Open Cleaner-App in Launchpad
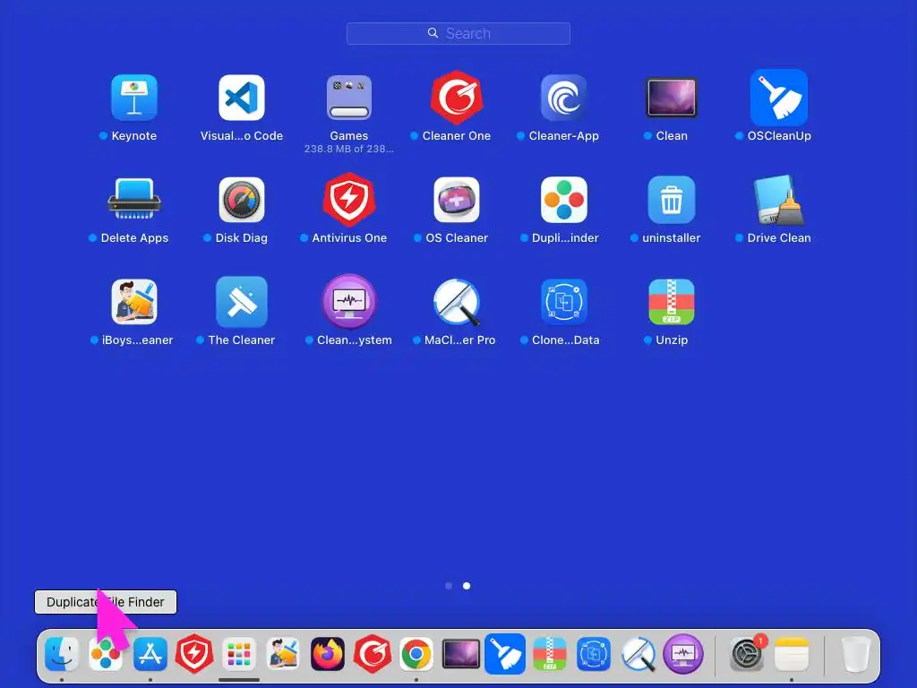The width and height of the screenshot is (917, 688). point(564,97)
